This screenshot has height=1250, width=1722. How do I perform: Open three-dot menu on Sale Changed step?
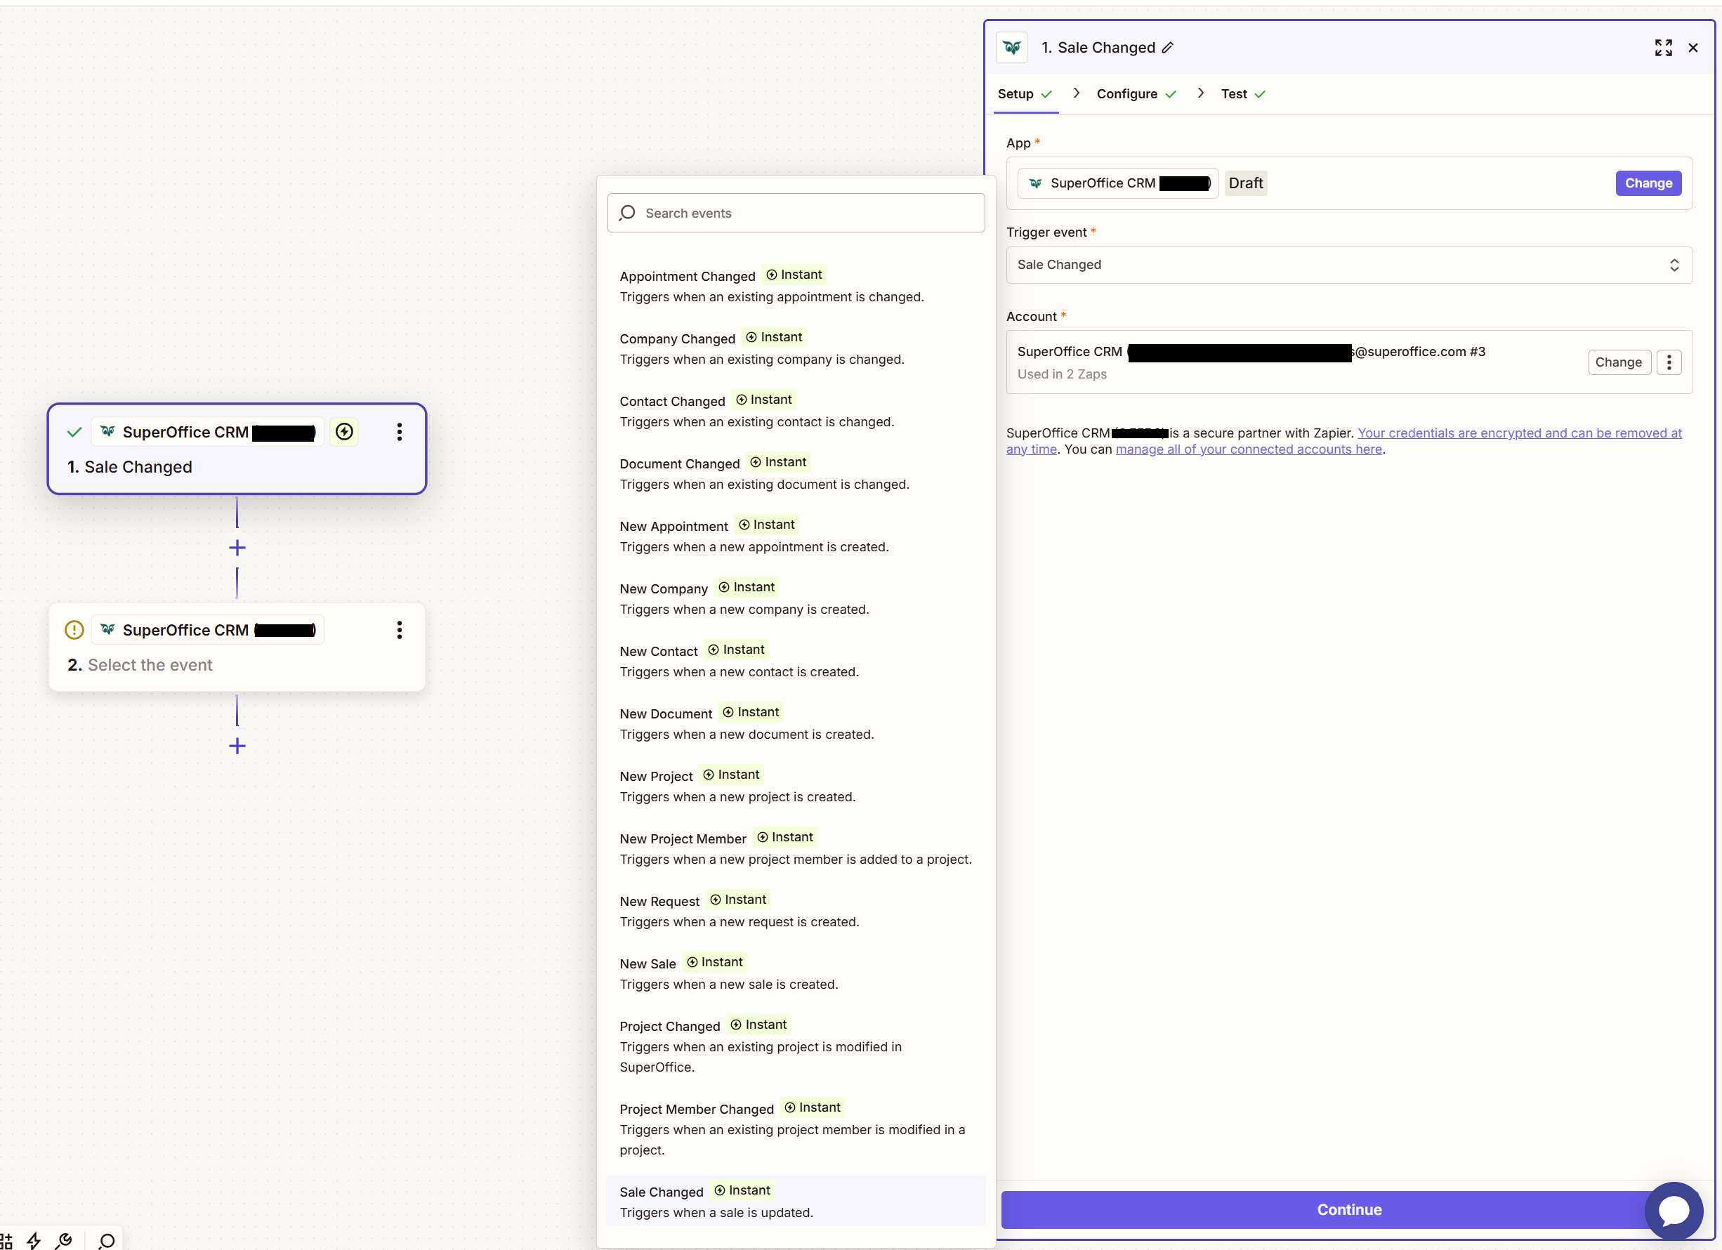[400, 431]
